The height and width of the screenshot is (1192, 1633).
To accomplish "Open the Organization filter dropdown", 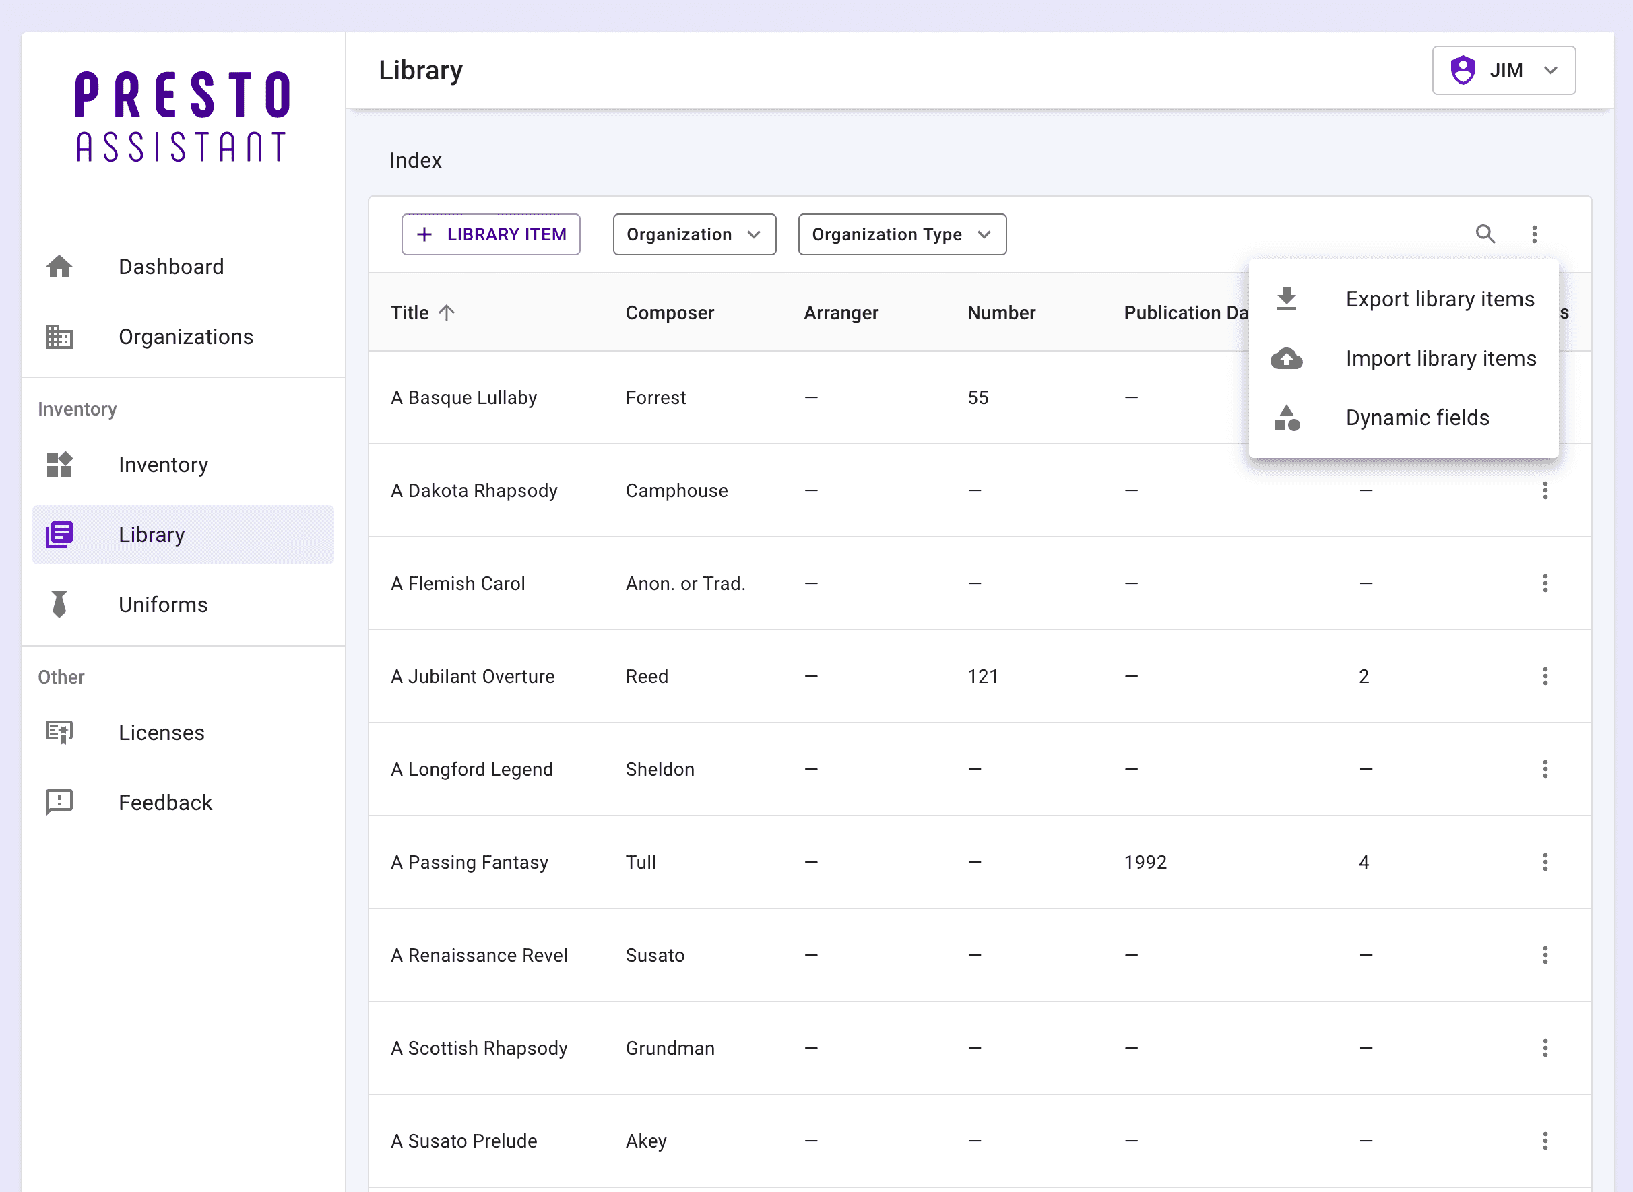I will tap(693, 234).
